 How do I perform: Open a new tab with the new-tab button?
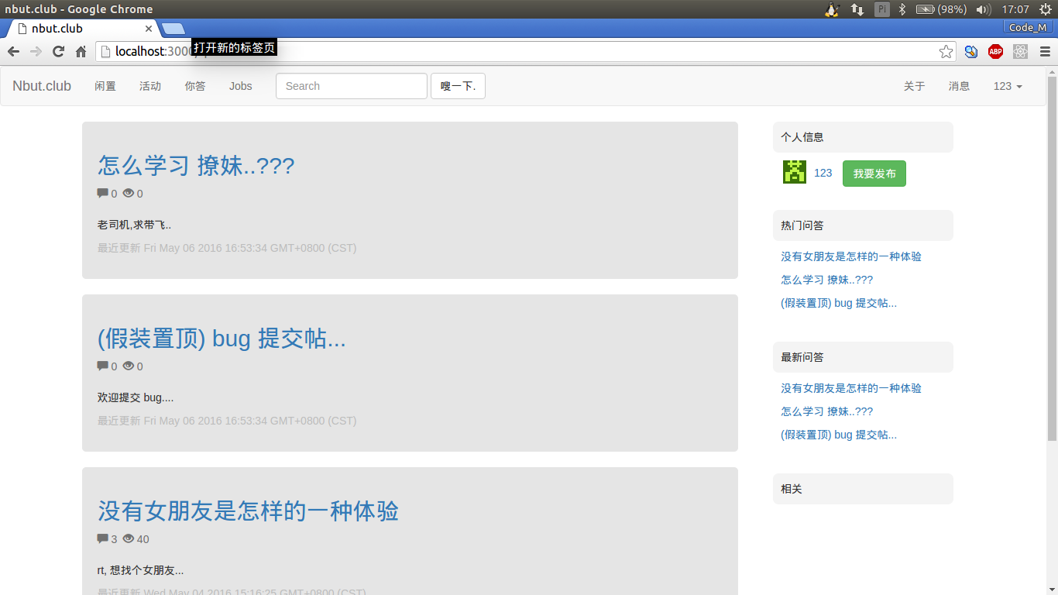click(x=173, y=29)
